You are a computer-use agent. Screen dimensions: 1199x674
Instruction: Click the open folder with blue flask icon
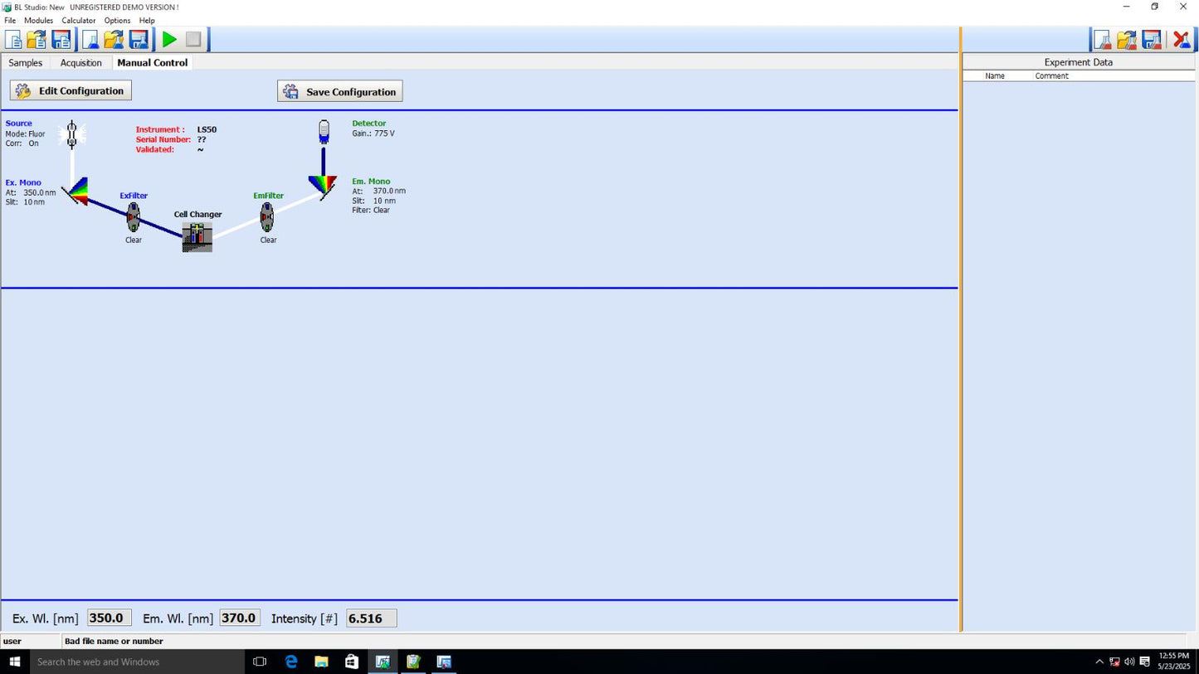[x=114, y=39]
